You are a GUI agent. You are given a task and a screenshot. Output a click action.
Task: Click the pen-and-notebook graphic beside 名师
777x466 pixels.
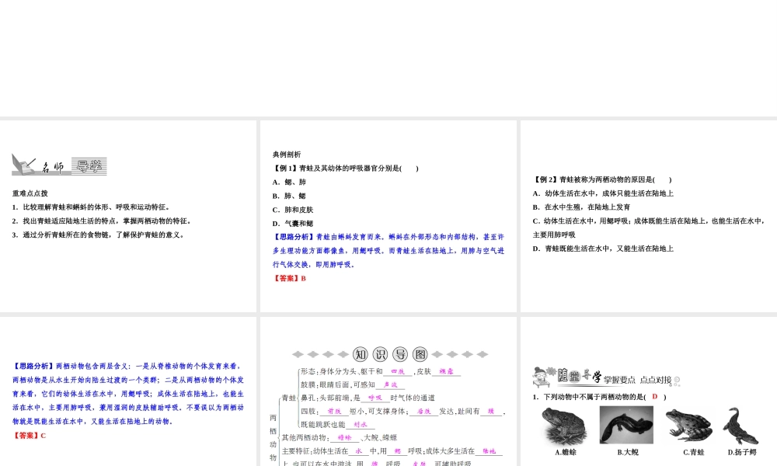pos(23,165)
